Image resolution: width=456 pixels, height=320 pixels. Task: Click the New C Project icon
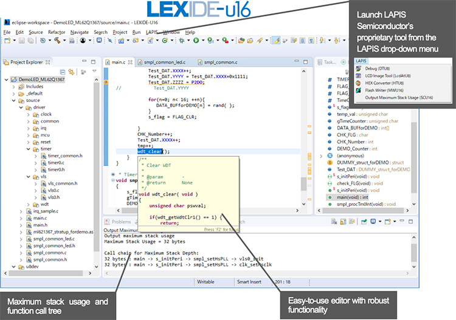121,41
